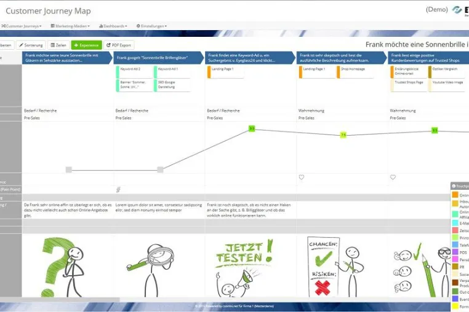Screen dimensions: 469x312
Task: Open the Einstellungen settings menu
Action: pos(151,26)
